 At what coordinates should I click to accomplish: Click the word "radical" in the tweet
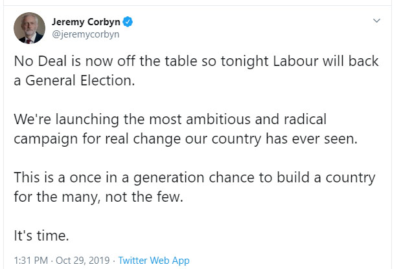pyautogui.click(x=305, y=120)
